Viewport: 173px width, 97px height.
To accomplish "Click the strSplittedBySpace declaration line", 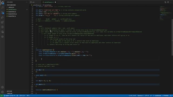I will (59, 54).
